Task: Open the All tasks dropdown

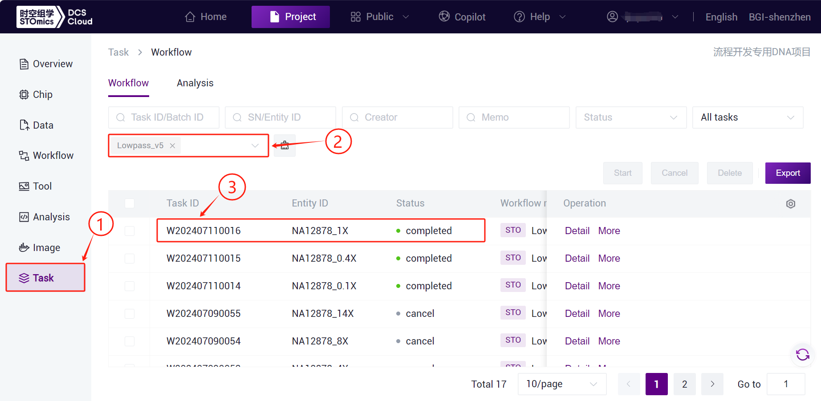Action: point(748,117)
